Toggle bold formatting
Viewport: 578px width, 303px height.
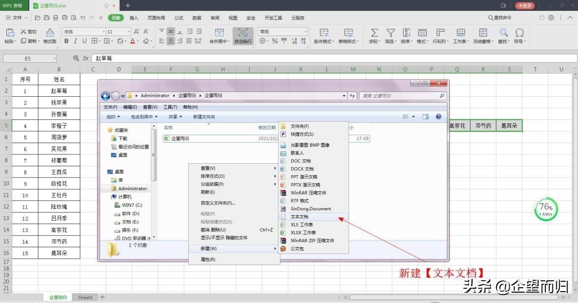[x=67, y=41]
